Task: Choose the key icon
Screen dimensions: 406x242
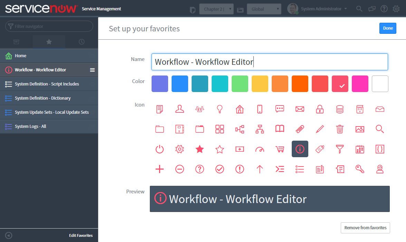Action: [360, 169]
